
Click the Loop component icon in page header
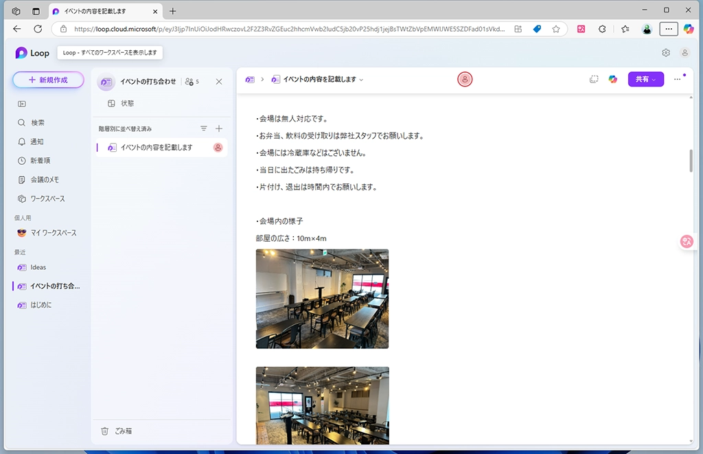[594, 80]
